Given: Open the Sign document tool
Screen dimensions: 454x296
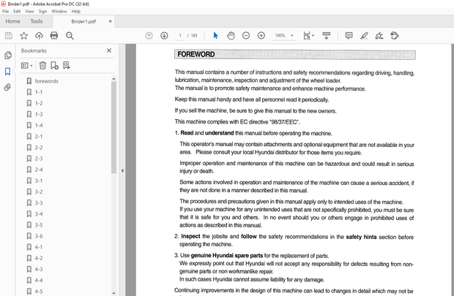Looking at the screenshot, I should coord(379,36).
